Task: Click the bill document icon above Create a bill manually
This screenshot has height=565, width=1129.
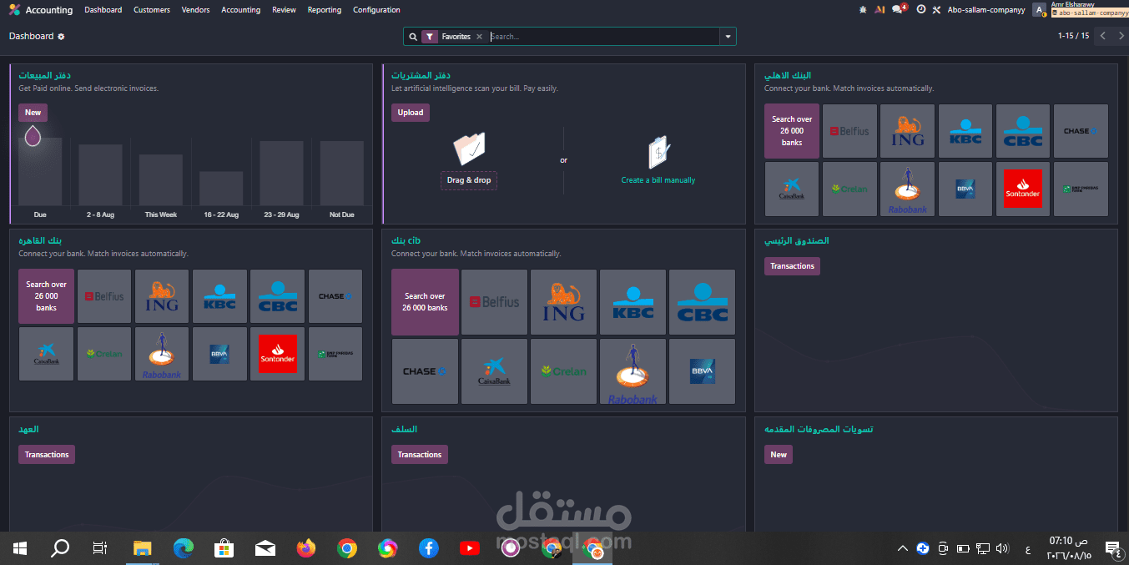Action: (x=658, y=152)
